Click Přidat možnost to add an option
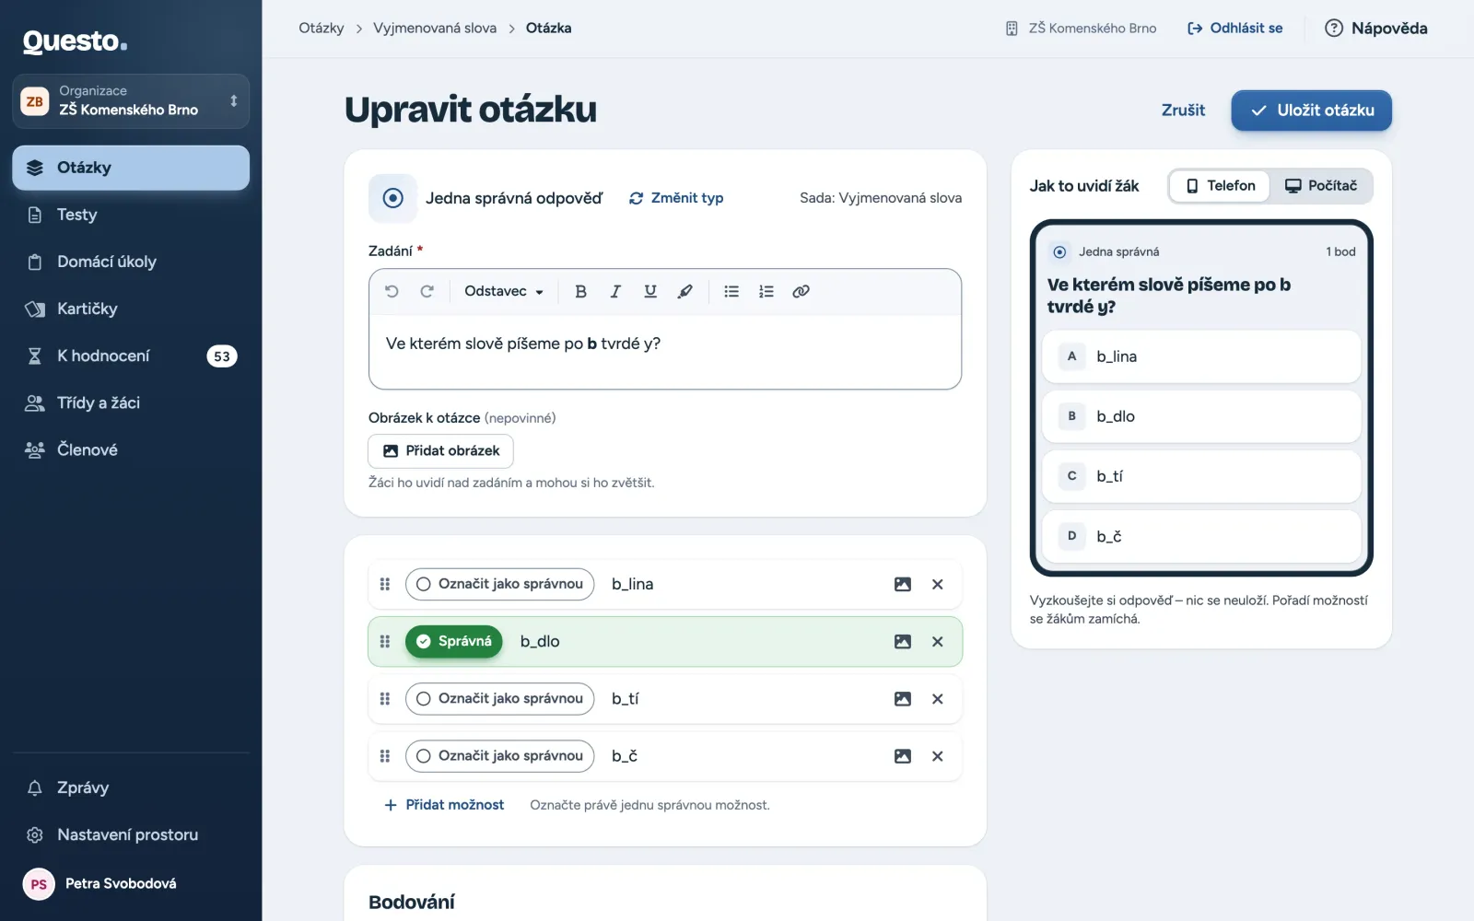Screen dimensions: 1474x921 coord(444,805)
